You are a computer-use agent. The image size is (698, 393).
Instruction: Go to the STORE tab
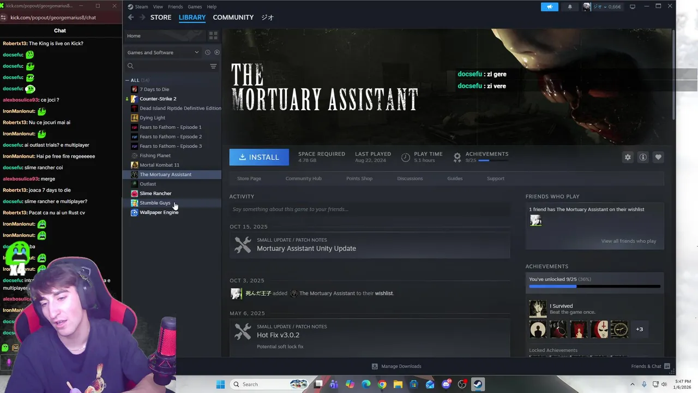[161, 17]
